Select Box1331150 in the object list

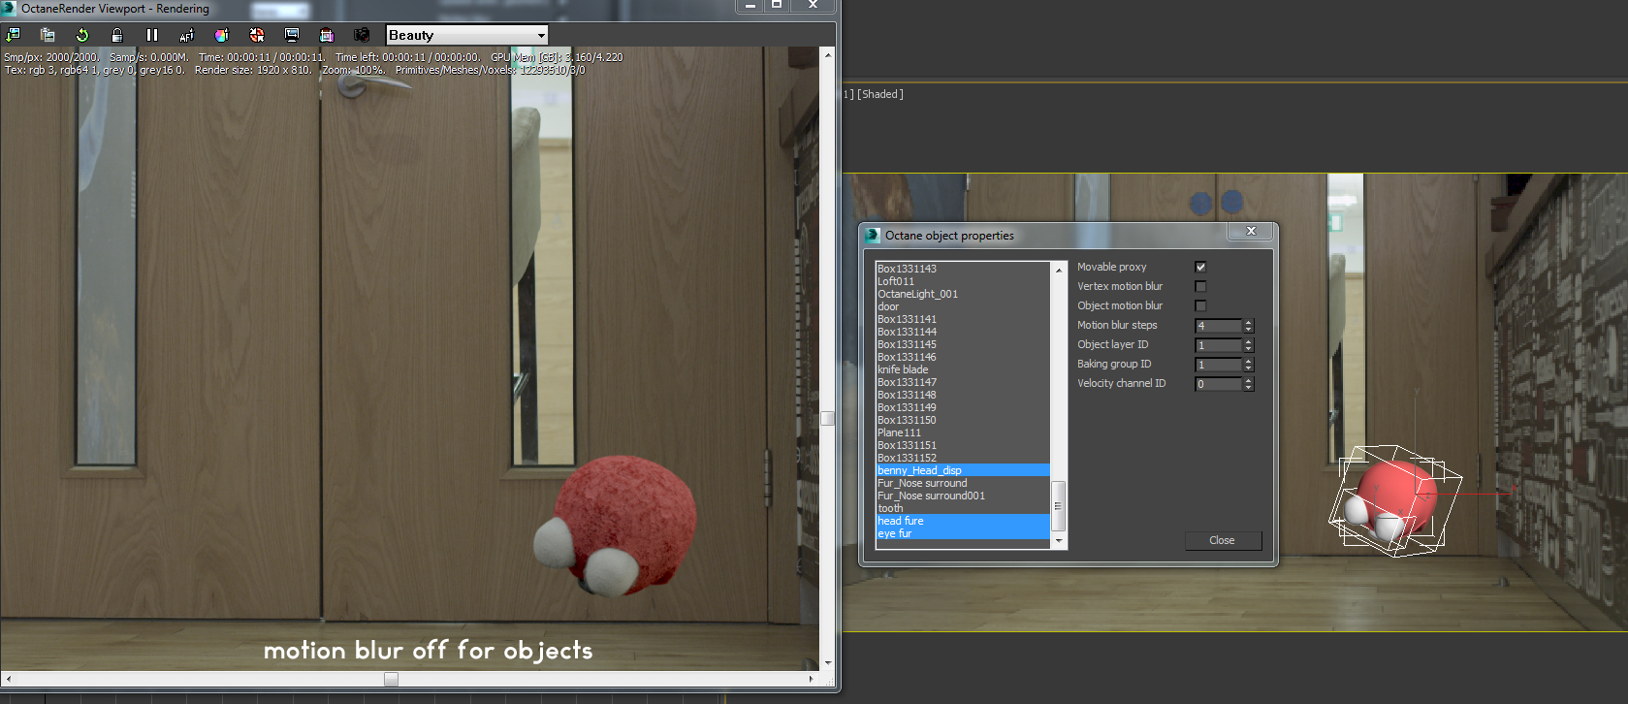tap(963, 420)
